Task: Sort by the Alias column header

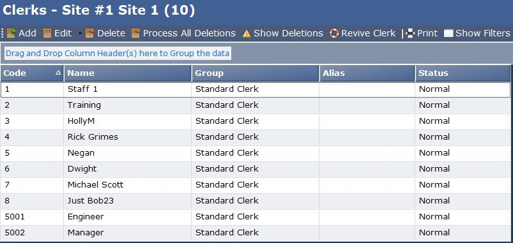Action: pyautogui.click(x=367, y=73)
